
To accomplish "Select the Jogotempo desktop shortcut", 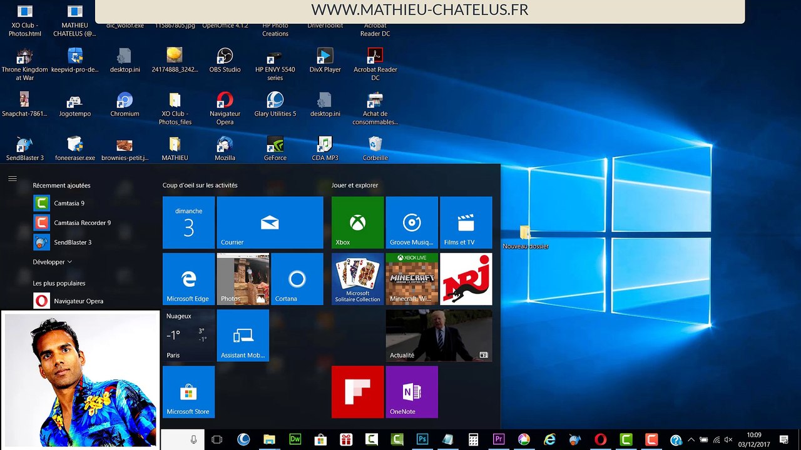I will point(74,105).
